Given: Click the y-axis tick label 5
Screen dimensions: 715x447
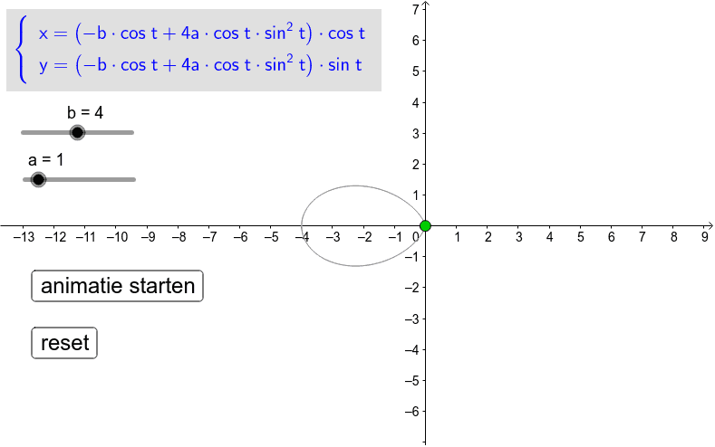Looking at the screenshot, I should point(415,71).
